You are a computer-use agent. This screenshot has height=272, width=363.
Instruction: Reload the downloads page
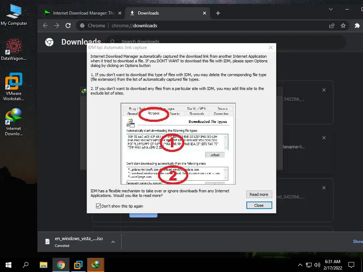tap(68, 25)
